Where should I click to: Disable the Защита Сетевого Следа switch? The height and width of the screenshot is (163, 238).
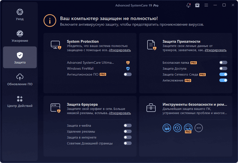223,74
